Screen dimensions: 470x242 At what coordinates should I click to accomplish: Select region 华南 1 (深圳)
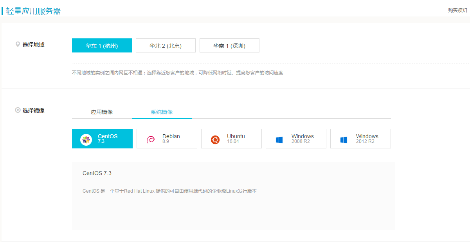229,45
